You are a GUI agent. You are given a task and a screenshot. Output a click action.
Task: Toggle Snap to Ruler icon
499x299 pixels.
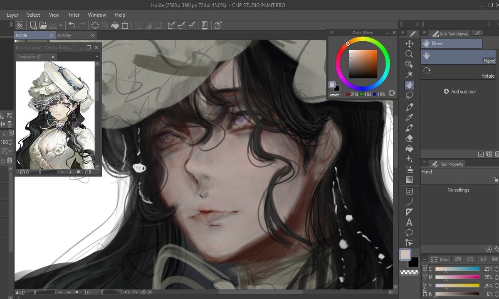point(171,25)
